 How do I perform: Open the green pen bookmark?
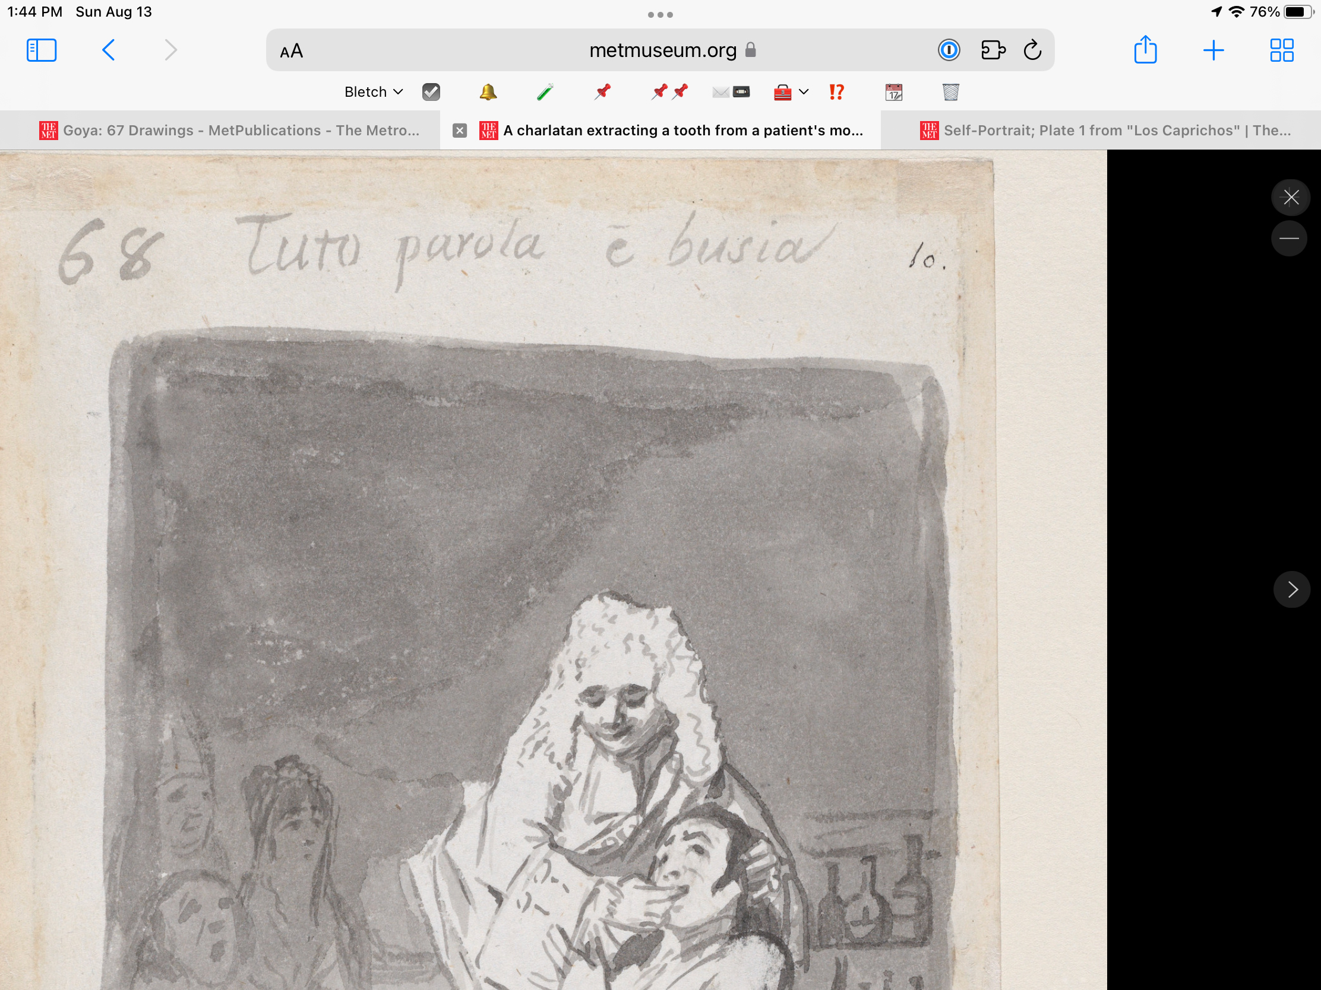coord(545,92)
